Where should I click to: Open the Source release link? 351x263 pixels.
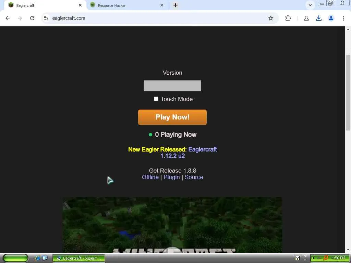tap(194, 177)
